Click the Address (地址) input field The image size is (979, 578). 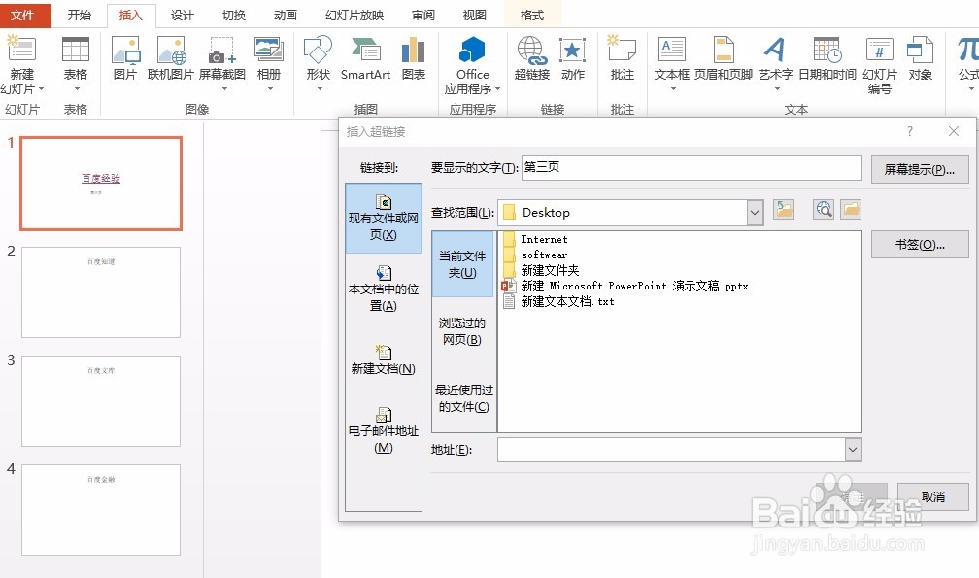click(671, 450)
